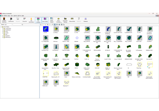This screenshot has width=159, height=111.
Task: Open the Page menu
Action: click(x=9, y=16)
